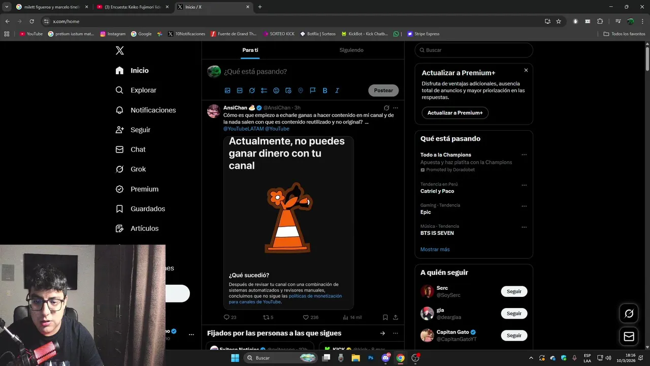Viewport: 650px width, 366px height.
Task: Open Notificaciones in the sidebar
Action: tap(145, 110)
